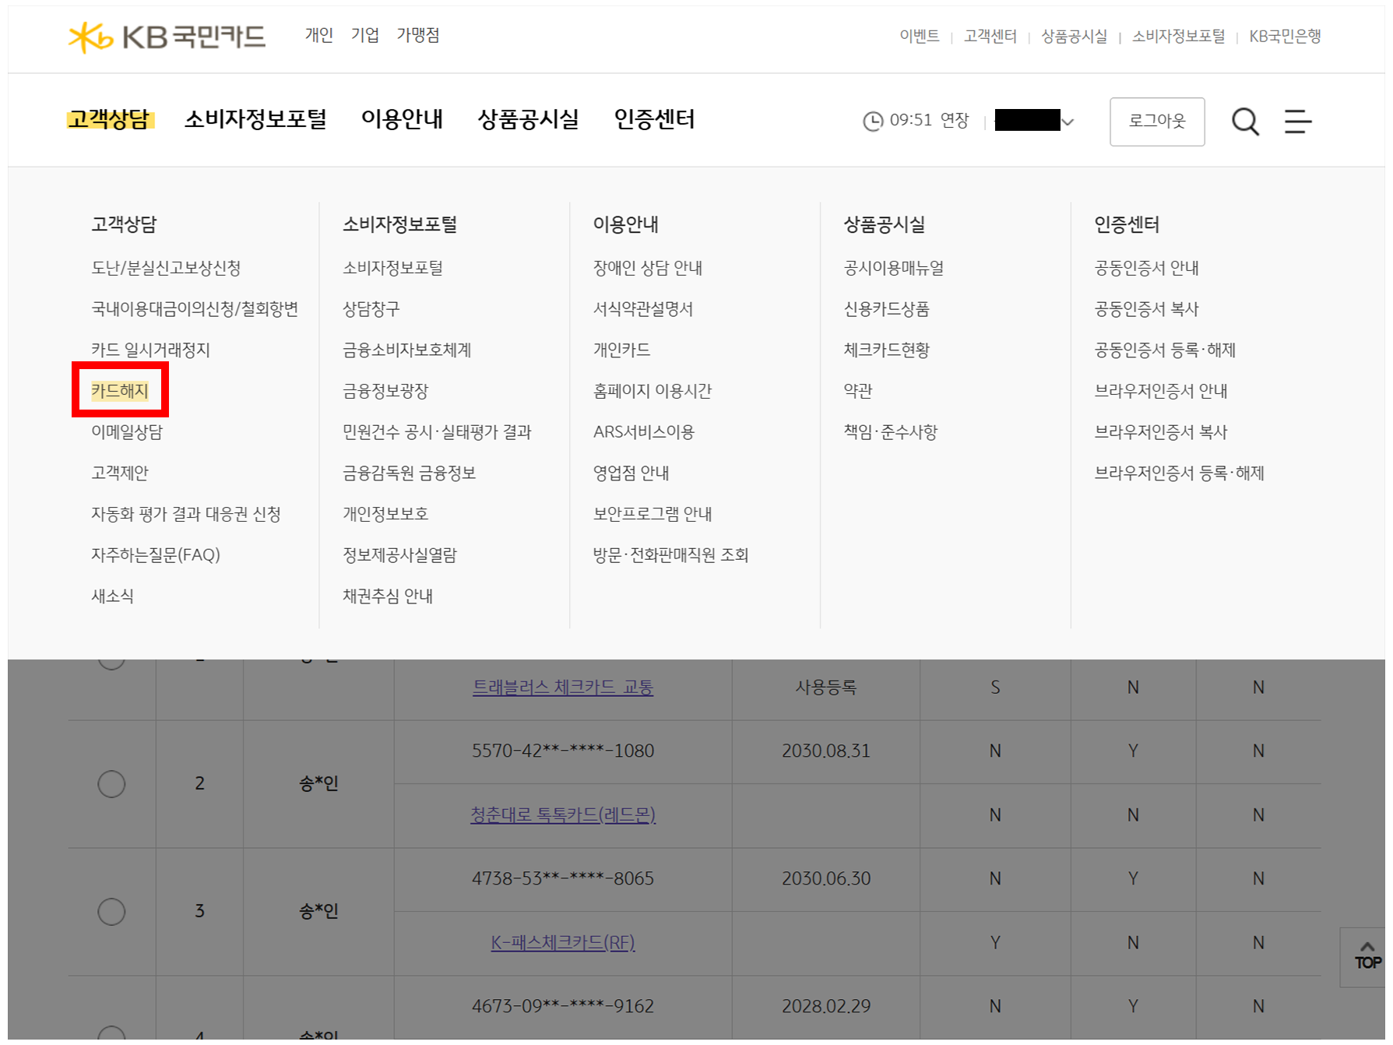Go to KB국민은행 top link
This screenshot has height=1045, width=1393.
pos(1285,37)
